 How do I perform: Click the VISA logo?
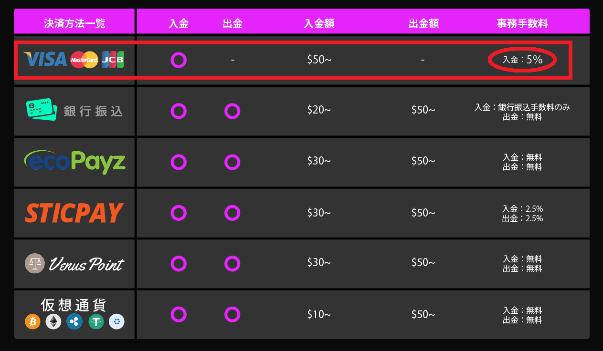pos(45,60)
